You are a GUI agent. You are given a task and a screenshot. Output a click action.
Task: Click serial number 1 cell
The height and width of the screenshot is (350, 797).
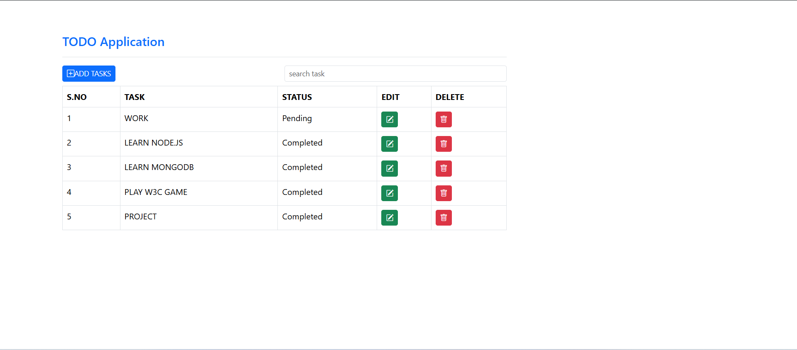[x=91, y=119]
